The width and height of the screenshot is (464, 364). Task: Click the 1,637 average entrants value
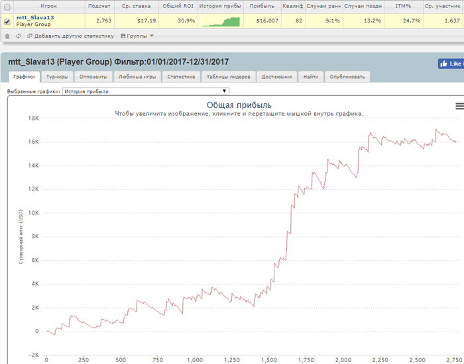(x=452, y=21)
